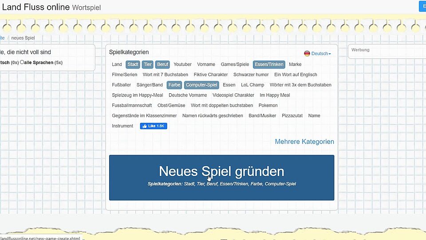Open the 'Mehrere Kategorien' link
The image size is (426, 240).
(x=304, y=141)
